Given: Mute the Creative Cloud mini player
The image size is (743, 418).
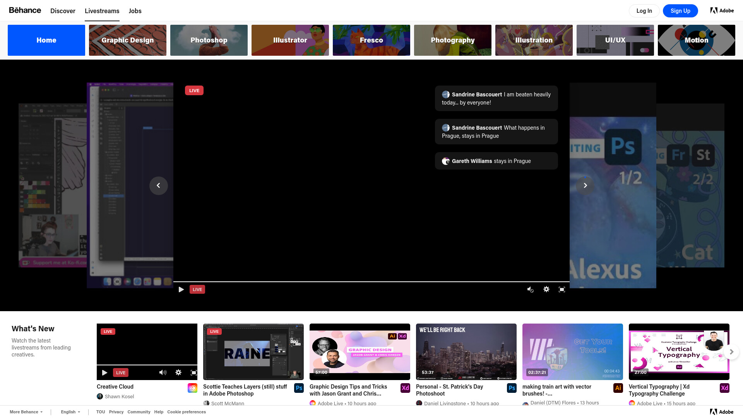Looking at the screenshot, I should (163, 372).
